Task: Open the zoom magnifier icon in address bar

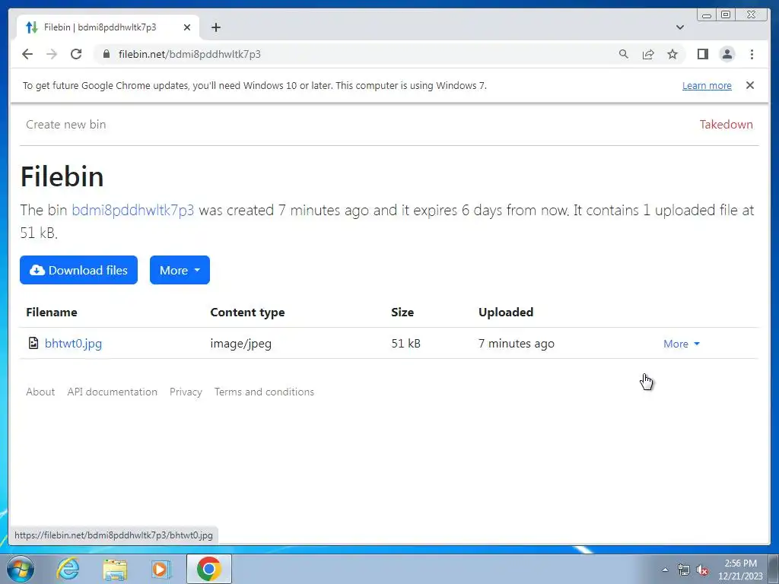Action: pos(624,54)
